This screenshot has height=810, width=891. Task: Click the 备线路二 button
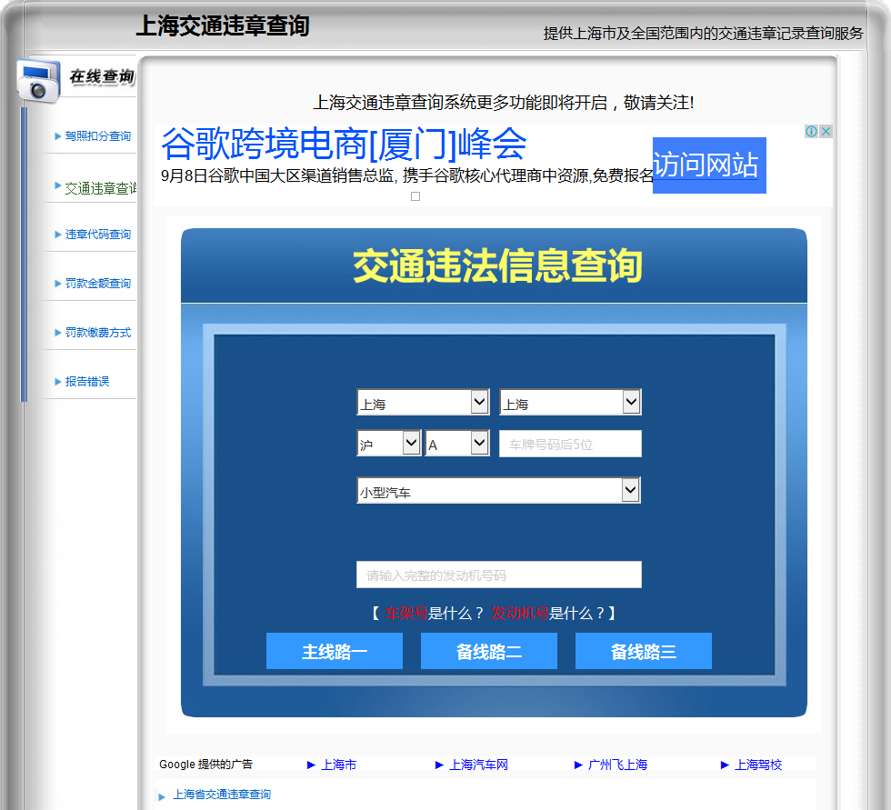[x=489, y=651]
